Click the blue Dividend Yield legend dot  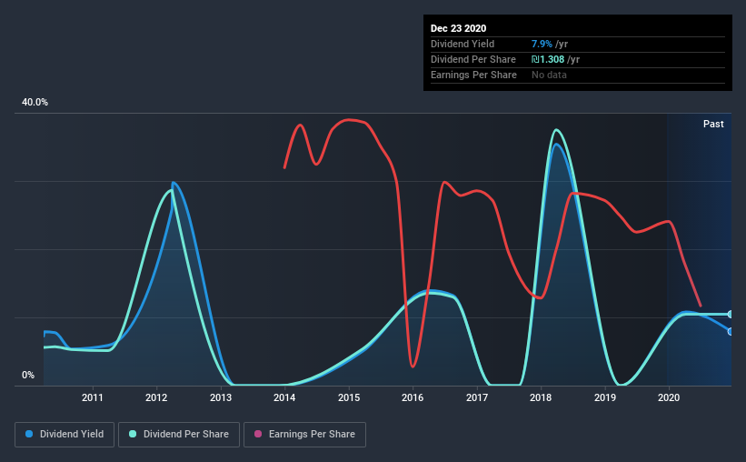[x=29, y=434]
